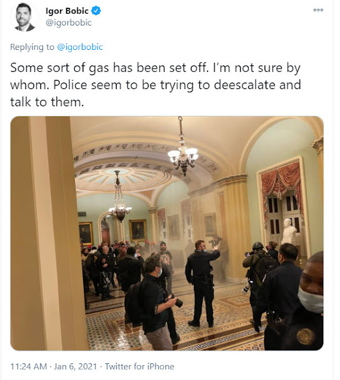This screenshot has height=380, width=340.
Task: Click the tweet text about gas
Action: click(156, 84)
